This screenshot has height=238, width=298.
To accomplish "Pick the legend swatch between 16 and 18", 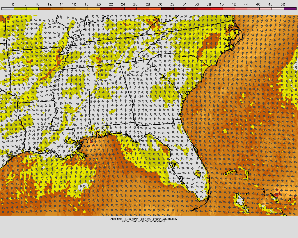I will pyautogui.click(x=81, y=8).
